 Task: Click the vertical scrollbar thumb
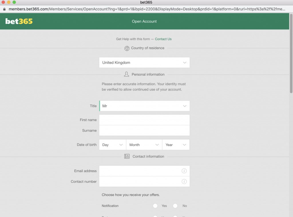coord(291,53)
